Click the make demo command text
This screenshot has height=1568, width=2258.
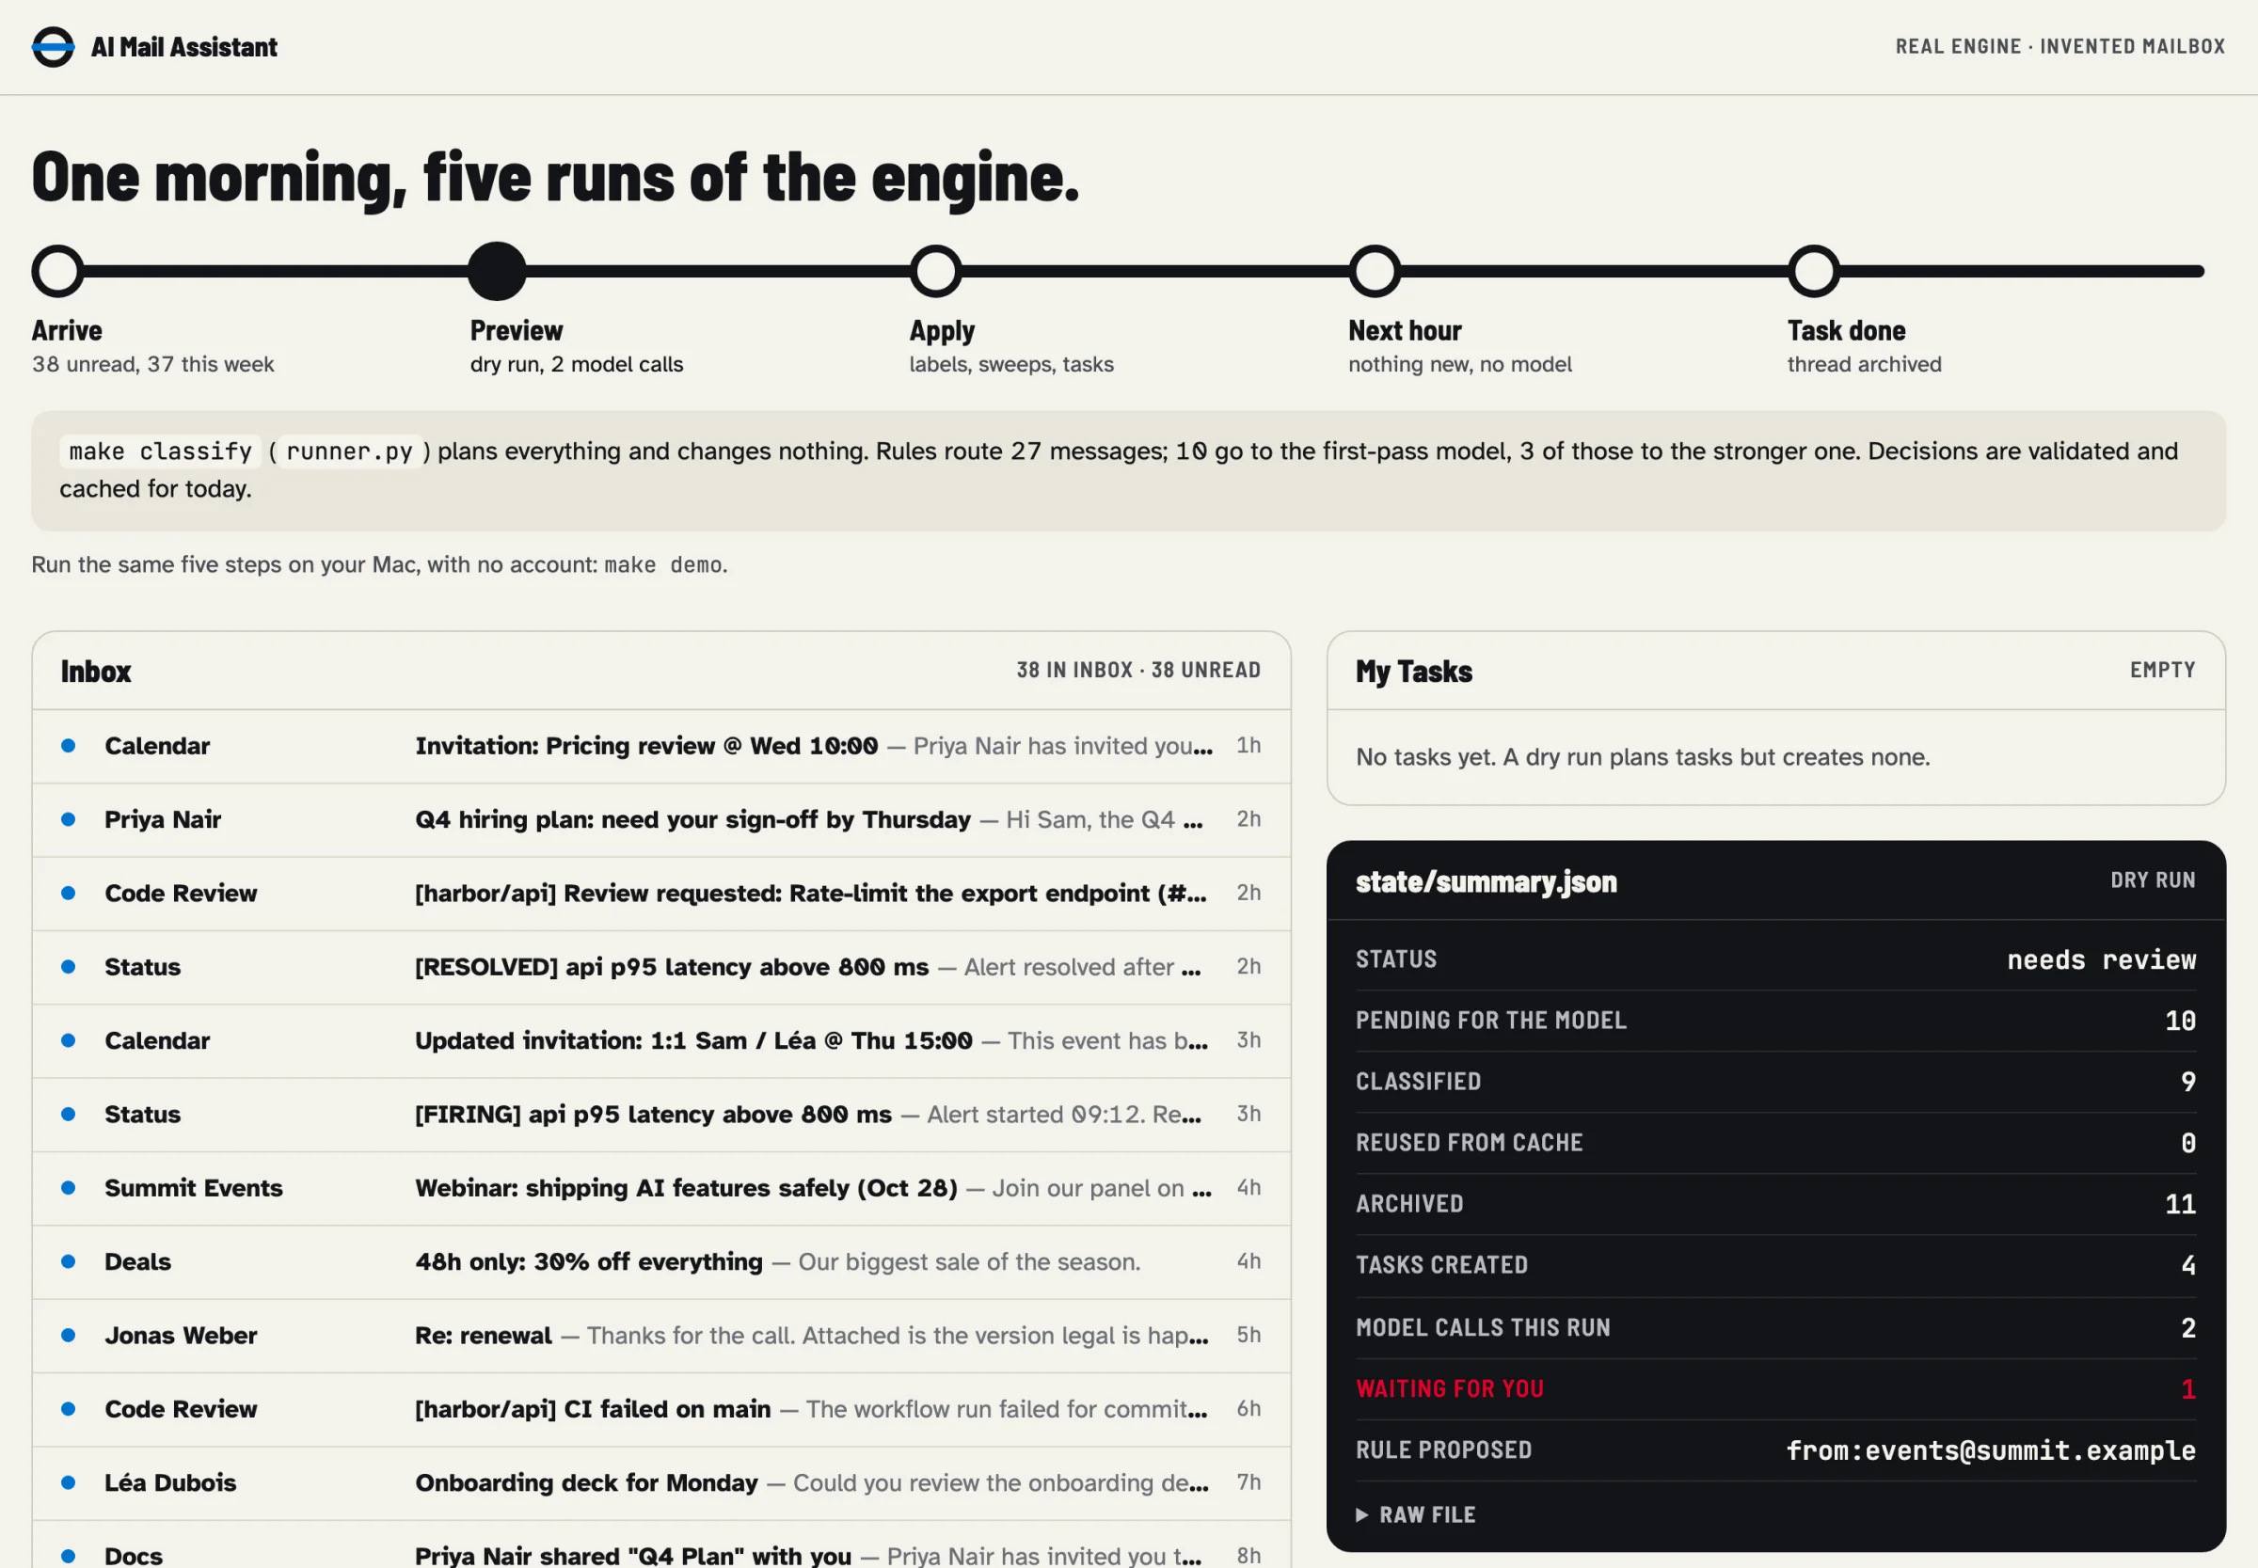[663, 565]
